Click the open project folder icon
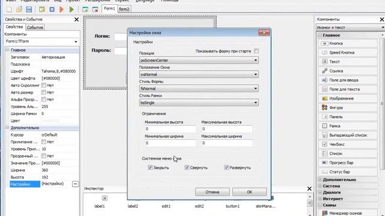Screen dimensions: 385x216 [19, 10]
